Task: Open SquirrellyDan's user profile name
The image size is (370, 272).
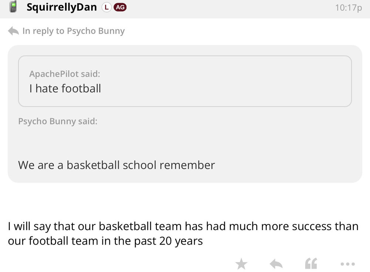Action: (x=61, y=7)
